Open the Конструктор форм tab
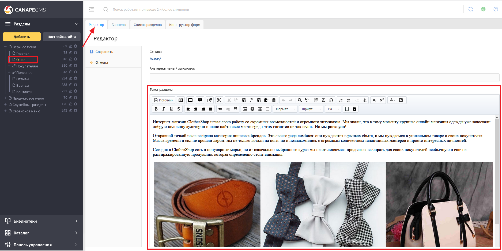 click(184, 25)
